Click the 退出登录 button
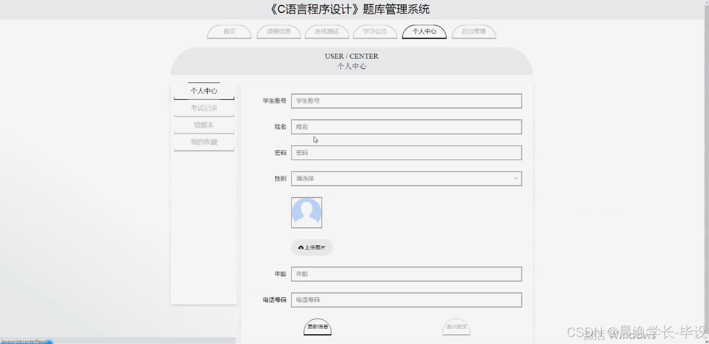709x344 pixels. click(456, 327)
